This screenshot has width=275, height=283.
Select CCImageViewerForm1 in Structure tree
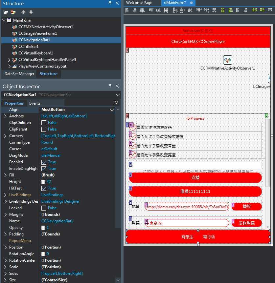point(37,33)
